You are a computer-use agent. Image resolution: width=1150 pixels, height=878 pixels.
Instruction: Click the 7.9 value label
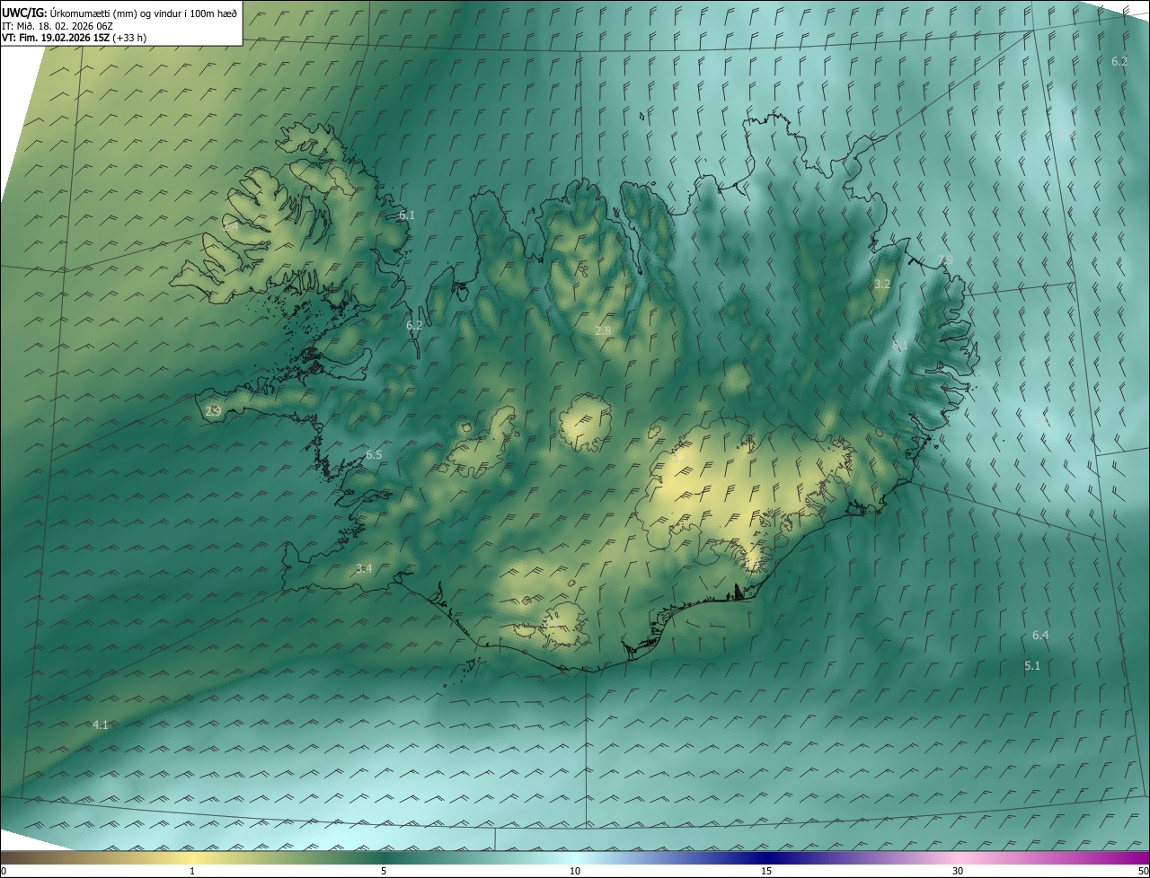(x=945, y=260)
